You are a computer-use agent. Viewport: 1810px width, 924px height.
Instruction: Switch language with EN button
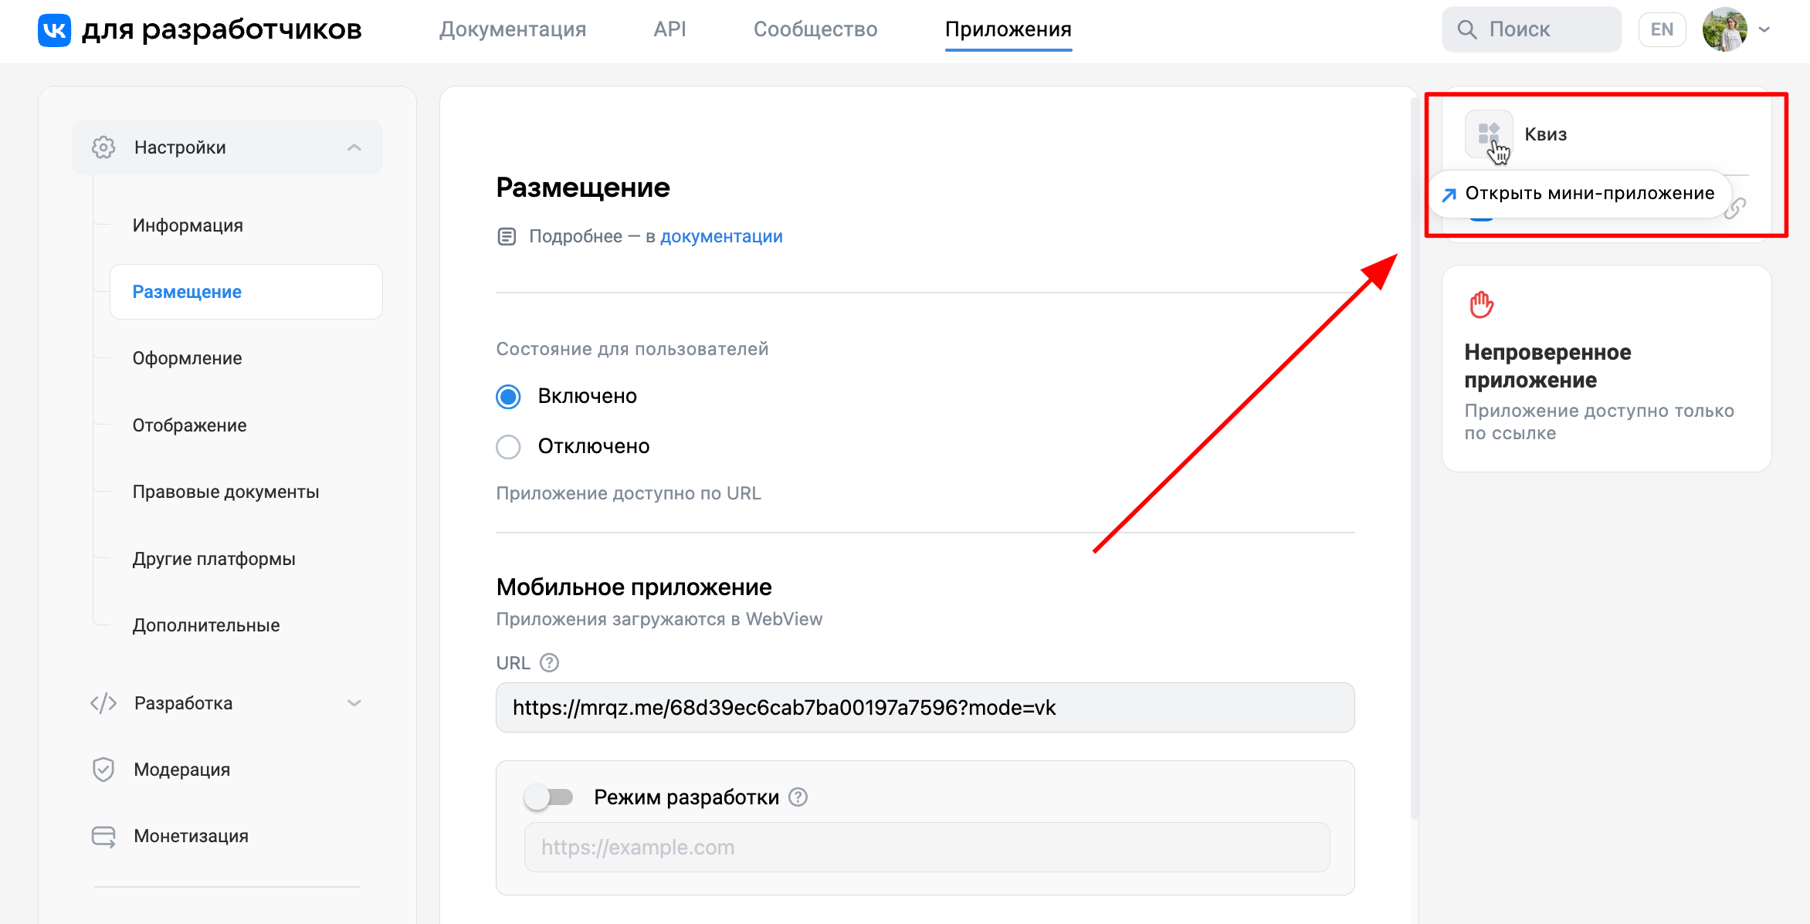point(1662,30)
